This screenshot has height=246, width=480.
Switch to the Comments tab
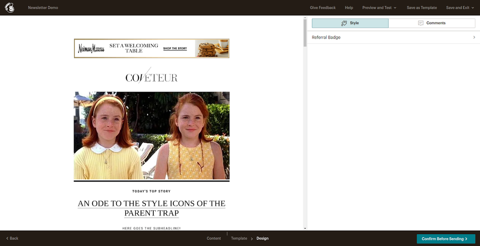pos(432,23)
